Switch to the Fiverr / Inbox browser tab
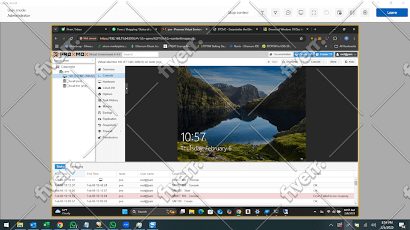Screen dimensions: 410x230 click(x=83, y=30)
